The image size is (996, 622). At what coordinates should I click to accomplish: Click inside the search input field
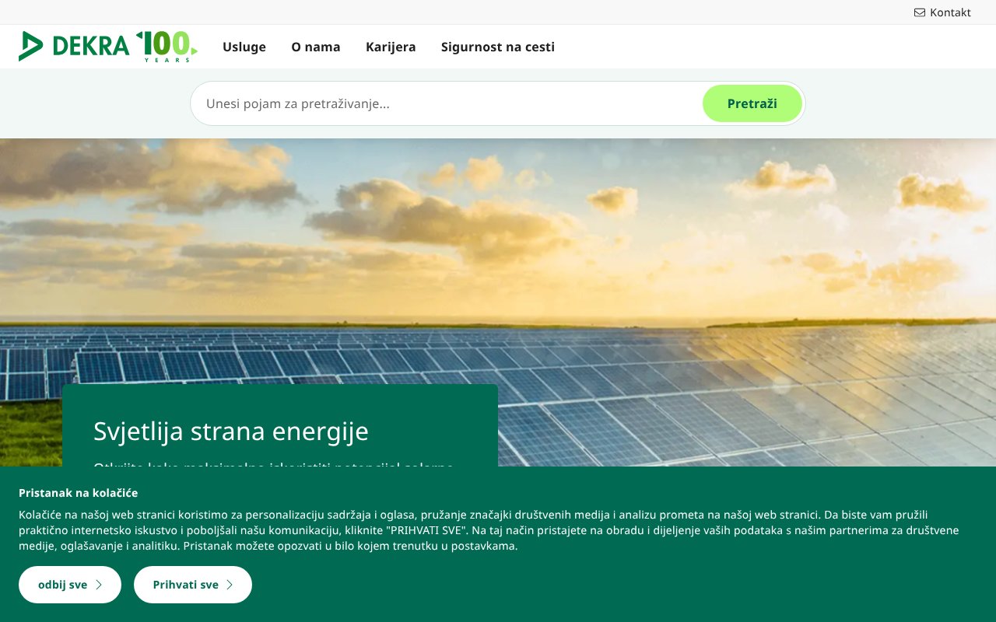click(x=389, y=103)
